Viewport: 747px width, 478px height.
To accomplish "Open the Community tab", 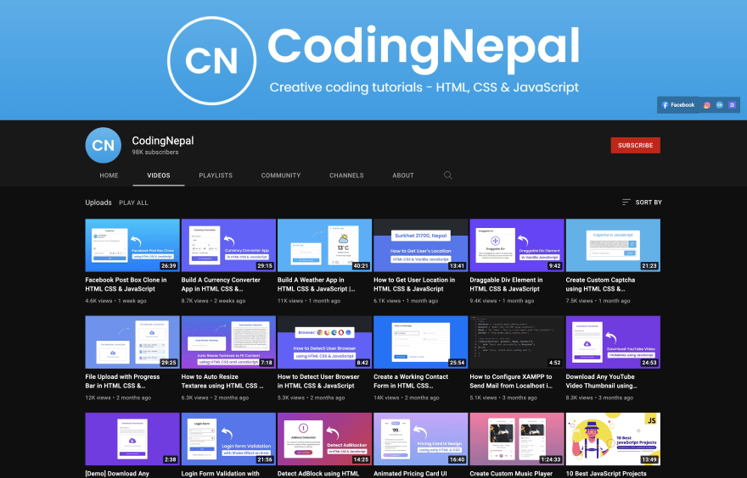I will 281,175.
